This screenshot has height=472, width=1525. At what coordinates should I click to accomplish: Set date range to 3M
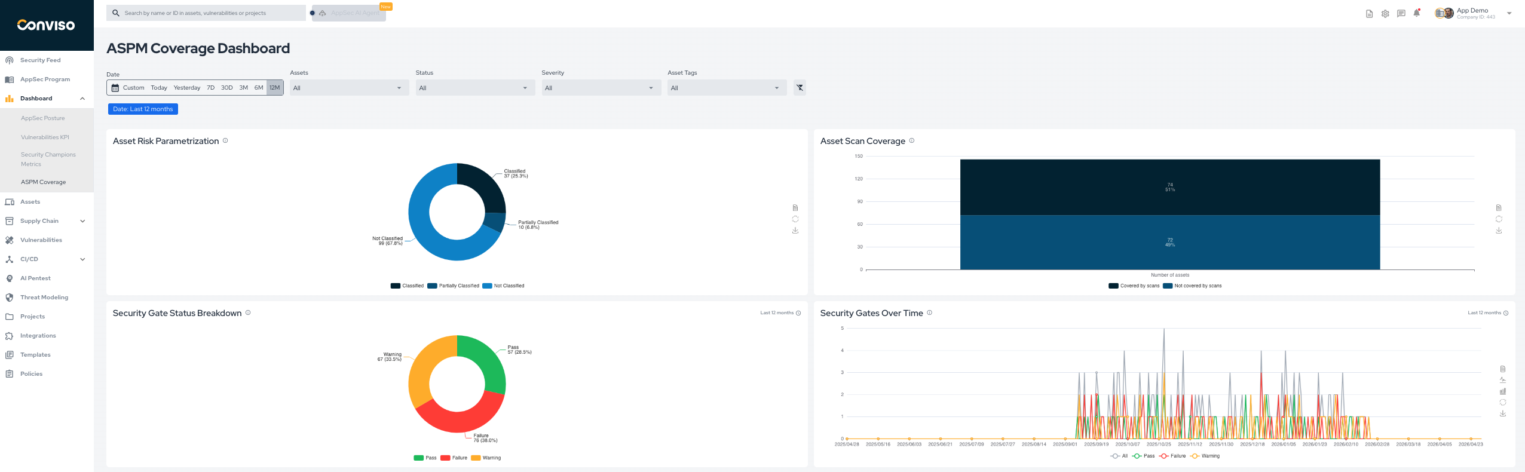(244, 88)
